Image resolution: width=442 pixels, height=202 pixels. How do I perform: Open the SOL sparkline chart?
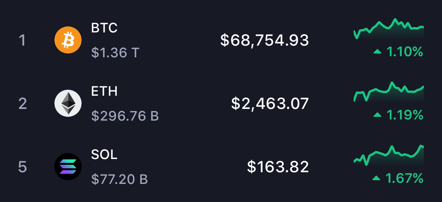click(389, 155)
